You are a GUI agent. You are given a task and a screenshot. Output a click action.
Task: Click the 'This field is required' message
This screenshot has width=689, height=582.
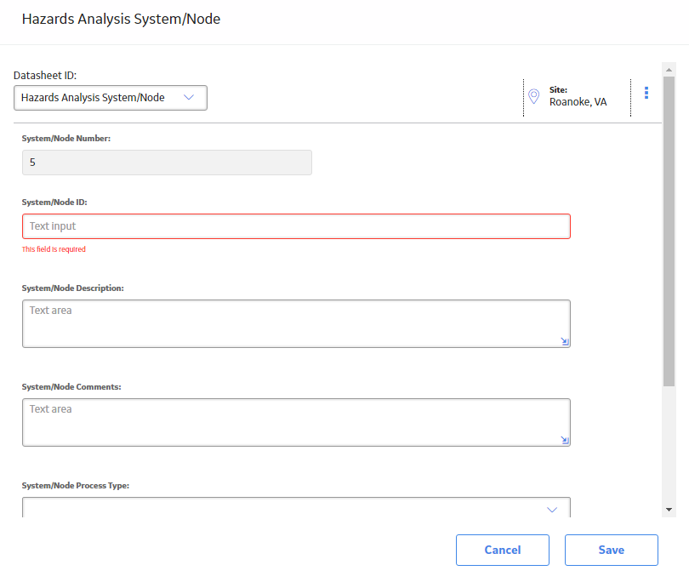[x=54, y=249]
